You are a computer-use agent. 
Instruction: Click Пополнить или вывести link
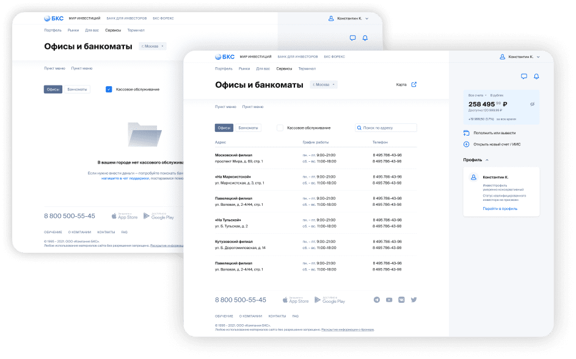(494, 132)
